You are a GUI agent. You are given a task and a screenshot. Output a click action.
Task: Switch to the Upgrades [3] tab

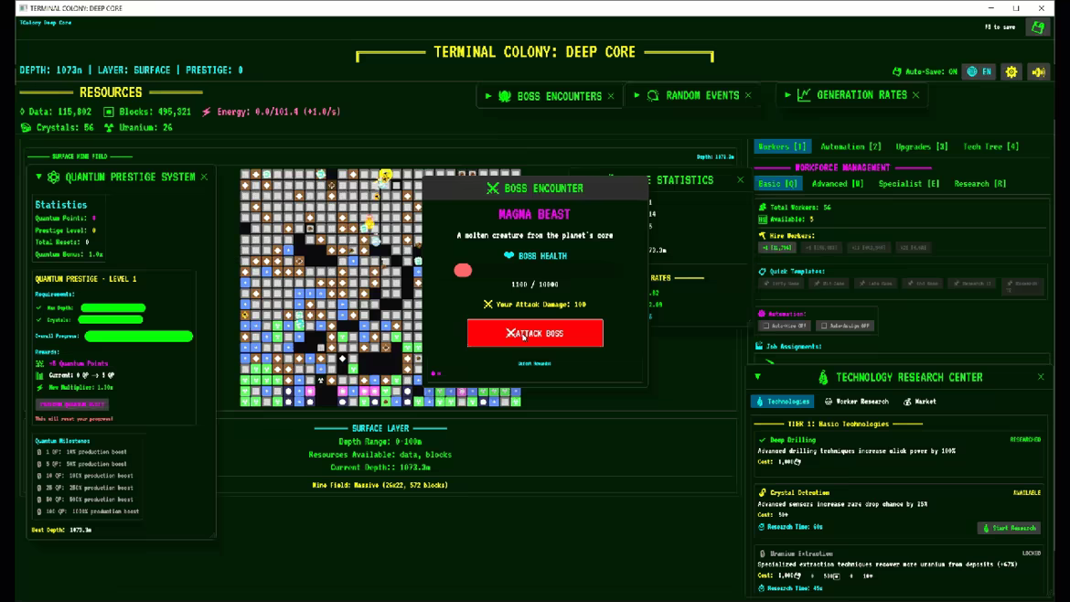(x=921, y=146)
